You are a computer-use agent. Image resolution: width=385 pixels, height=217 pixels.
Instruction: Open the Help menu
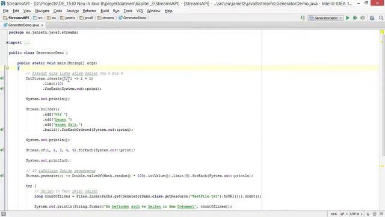(168, 11)
